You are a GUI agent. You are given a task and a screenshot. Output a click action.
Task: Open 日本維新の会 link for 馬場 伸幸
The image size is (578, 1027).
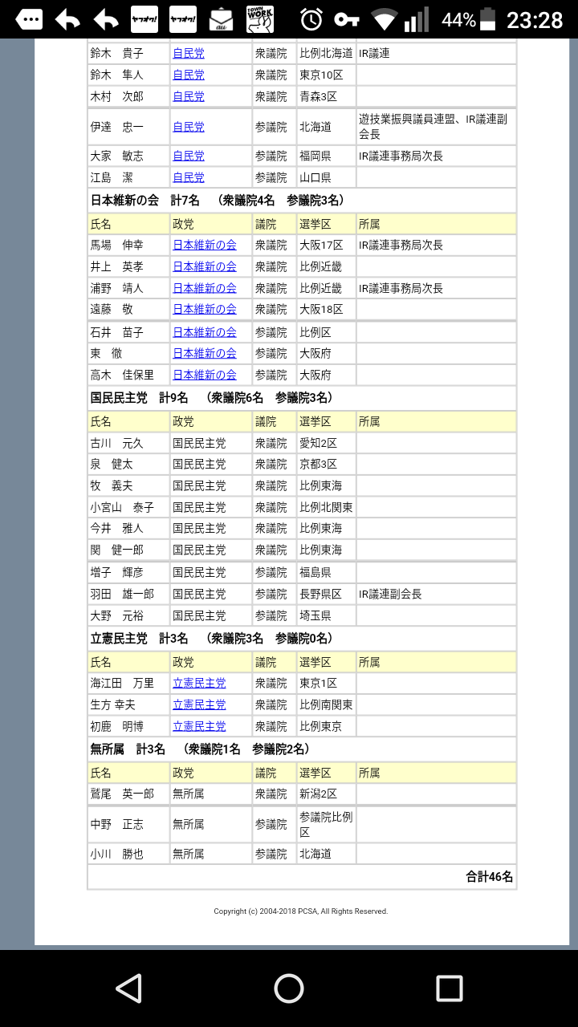pyautogui.click(x=205, y=246)
